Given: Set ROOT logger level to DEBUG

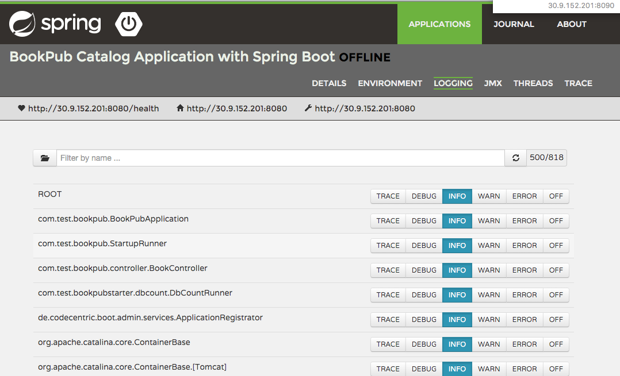Looking at the screenshot, I should [x=423, y=196].
